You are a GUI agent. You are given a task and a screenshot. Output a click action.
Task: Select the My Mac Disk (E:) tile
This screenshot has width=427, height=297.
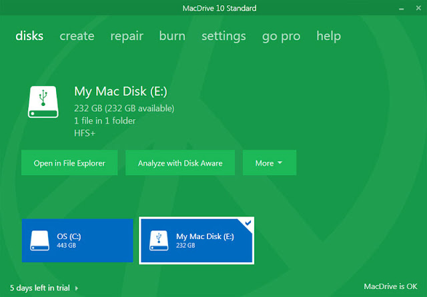click(196, 240)
